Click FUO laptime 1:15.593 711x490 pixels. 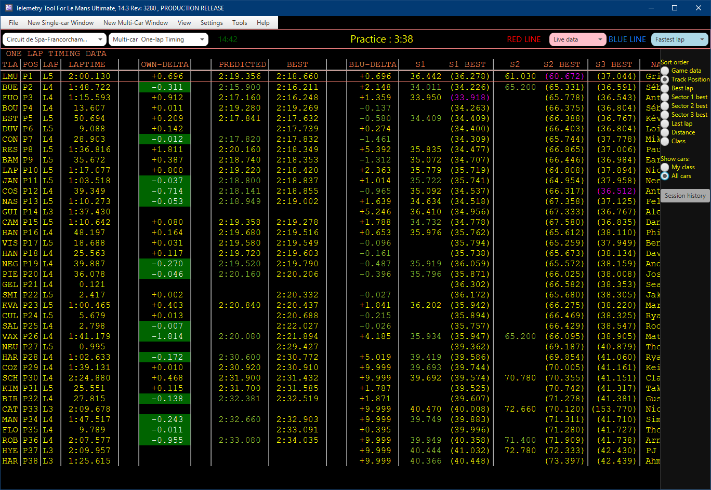89,98
